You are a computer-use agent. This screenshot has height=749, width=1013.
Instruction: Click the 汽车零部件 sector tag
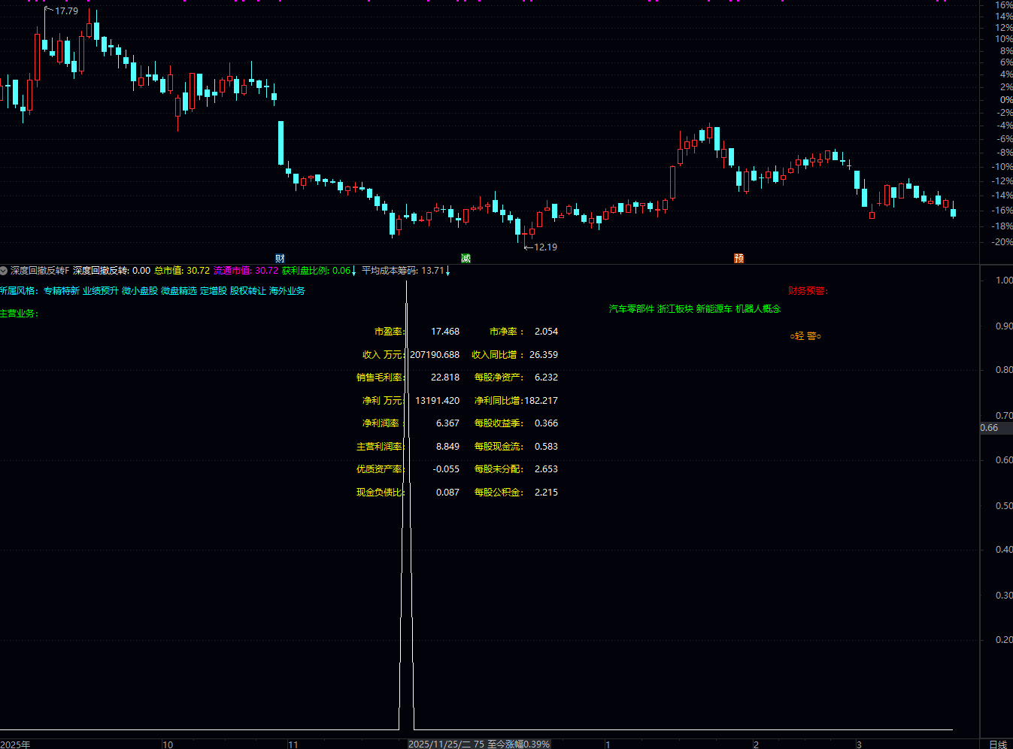632,309
